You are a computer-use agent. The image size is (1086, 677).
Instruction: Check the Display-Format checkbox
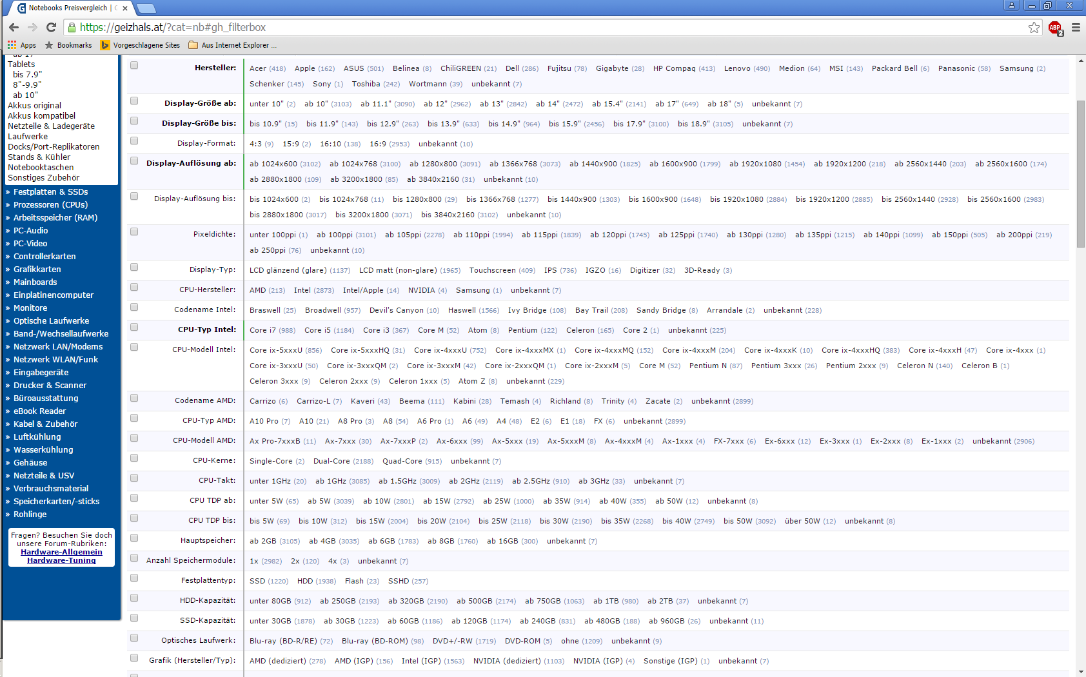134,141
